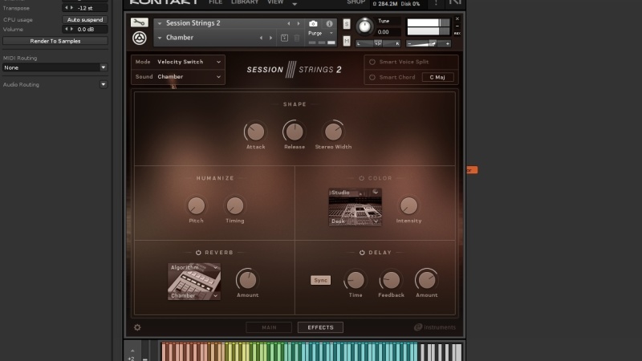Delete the snapshot using the trash icon
The height and width of the screenshot is (361, 642).
[297, 38]
